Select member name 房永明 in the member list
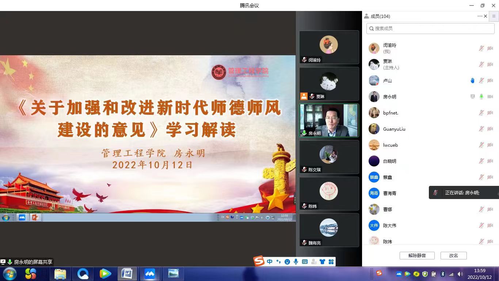Image resolution: width=499 pixels, height=281 pixels. pos(389,97)
